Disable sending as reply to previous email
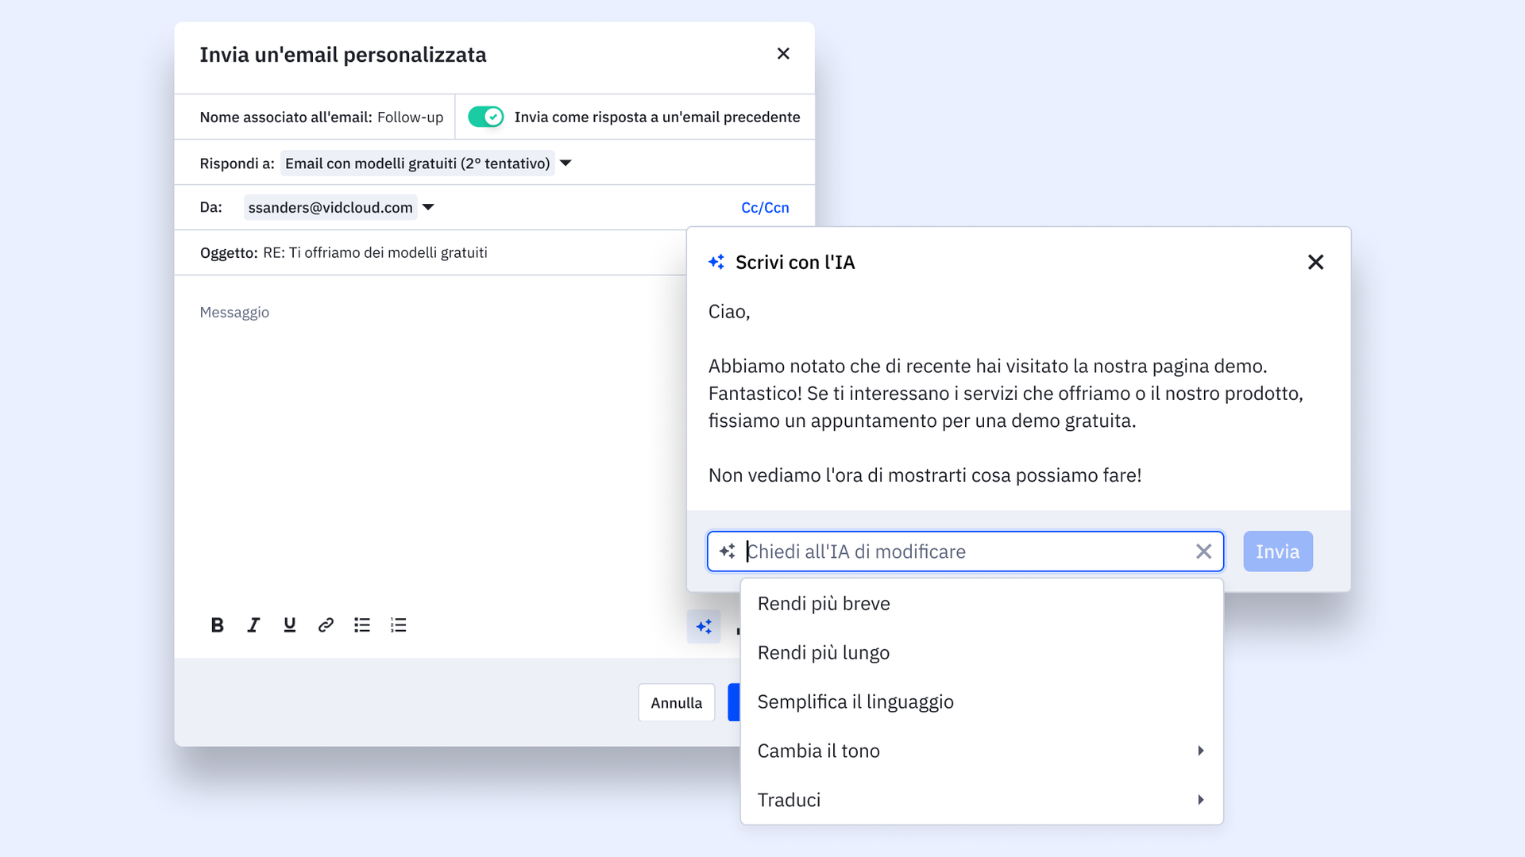Viewport: 1525px width, 857px height. point(485,117)
